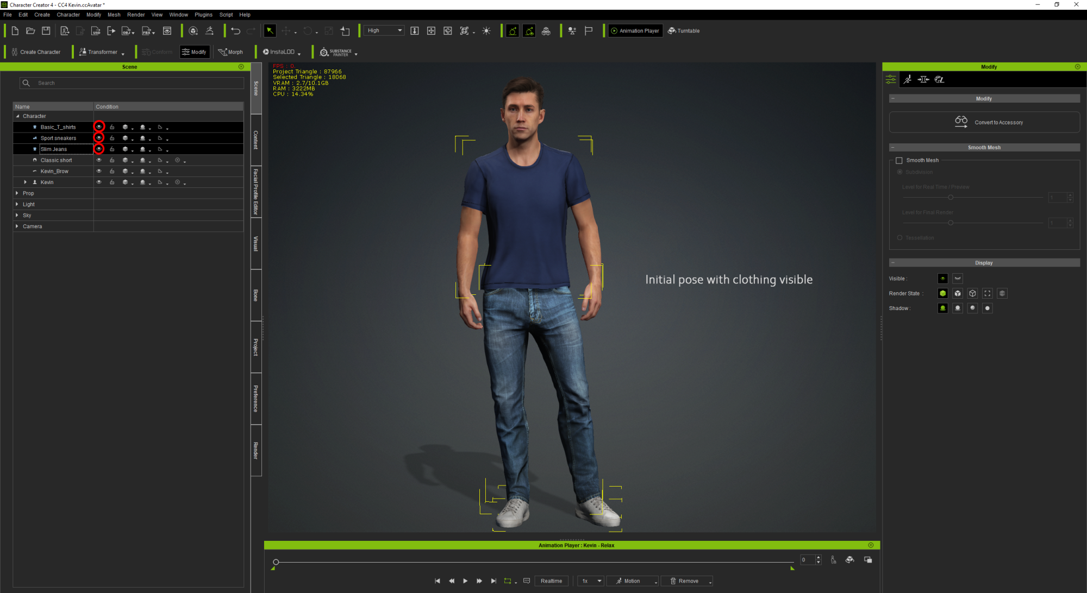Image resolution: width=1087 pixels, height=593 pixels.
Task: Close the Animation Player panel
Action: (871, 545)
